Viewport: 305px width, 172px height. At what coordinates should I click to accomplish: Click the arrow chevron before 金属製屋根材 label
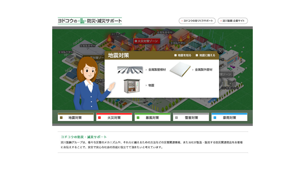(146, 70)
